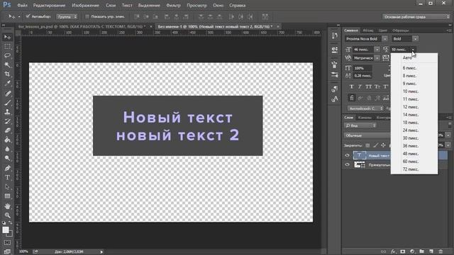454x255 pixels.
Task: Open the collapsed History panel icon
Action: 334,36
